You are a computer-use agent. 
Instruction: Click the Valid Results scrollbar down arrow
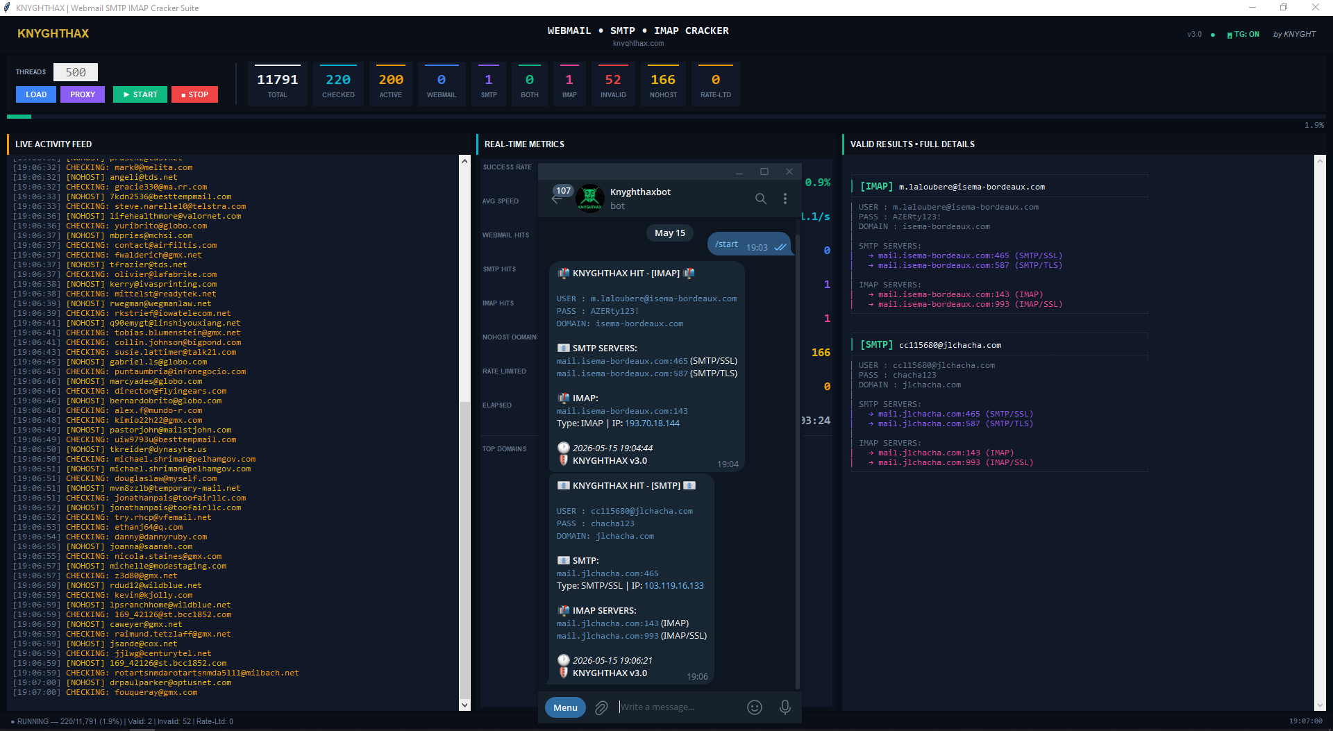point(1320,705)
